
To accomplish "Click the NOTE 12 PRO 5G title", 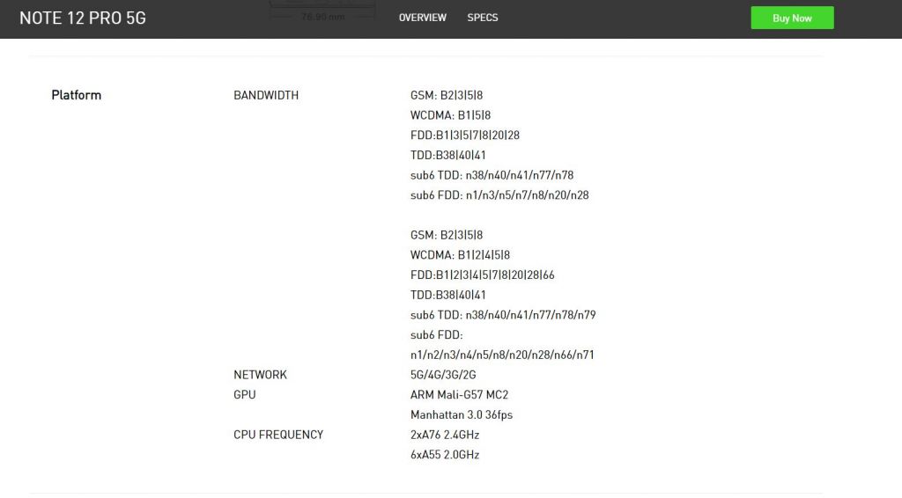I will click(83, 18).
